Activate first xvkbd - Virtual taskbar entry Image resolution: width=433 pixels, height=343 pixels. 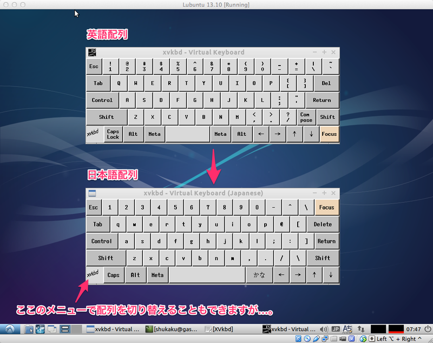[113, 329]
